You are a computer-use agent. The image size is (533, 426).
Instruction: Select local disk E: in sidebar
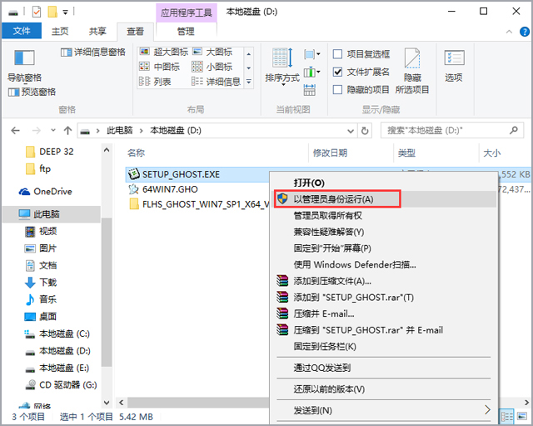coord(57,368)
